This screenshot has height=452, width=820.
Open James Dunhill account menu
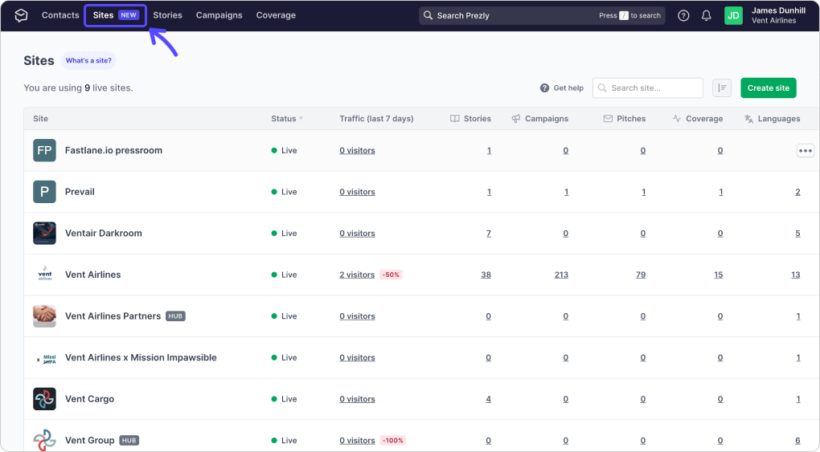point(778,15)
